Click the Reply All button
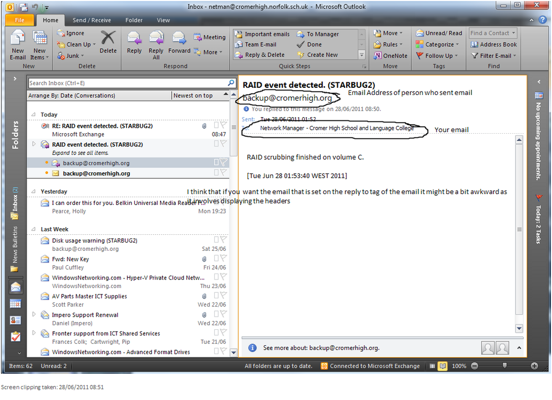The image size is (552, 400). [156, 45]
